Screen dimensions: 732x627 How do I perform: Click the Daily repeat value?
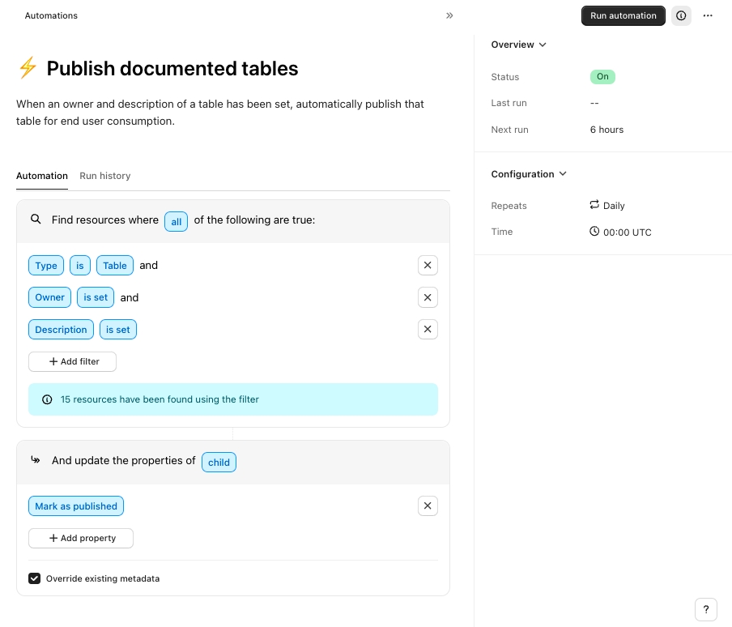click(x=614, y=206)
